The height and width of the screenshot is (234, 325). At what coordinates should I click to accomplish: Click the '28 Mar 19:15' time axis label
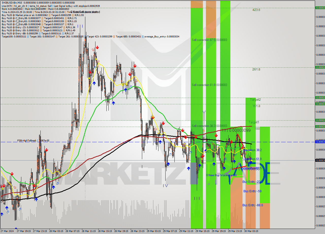pos(121,231)
